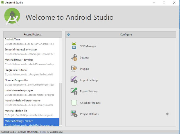180x134 pixels.
Task: Click the SDK Manager android icon
Action: (x=74, y=46)
